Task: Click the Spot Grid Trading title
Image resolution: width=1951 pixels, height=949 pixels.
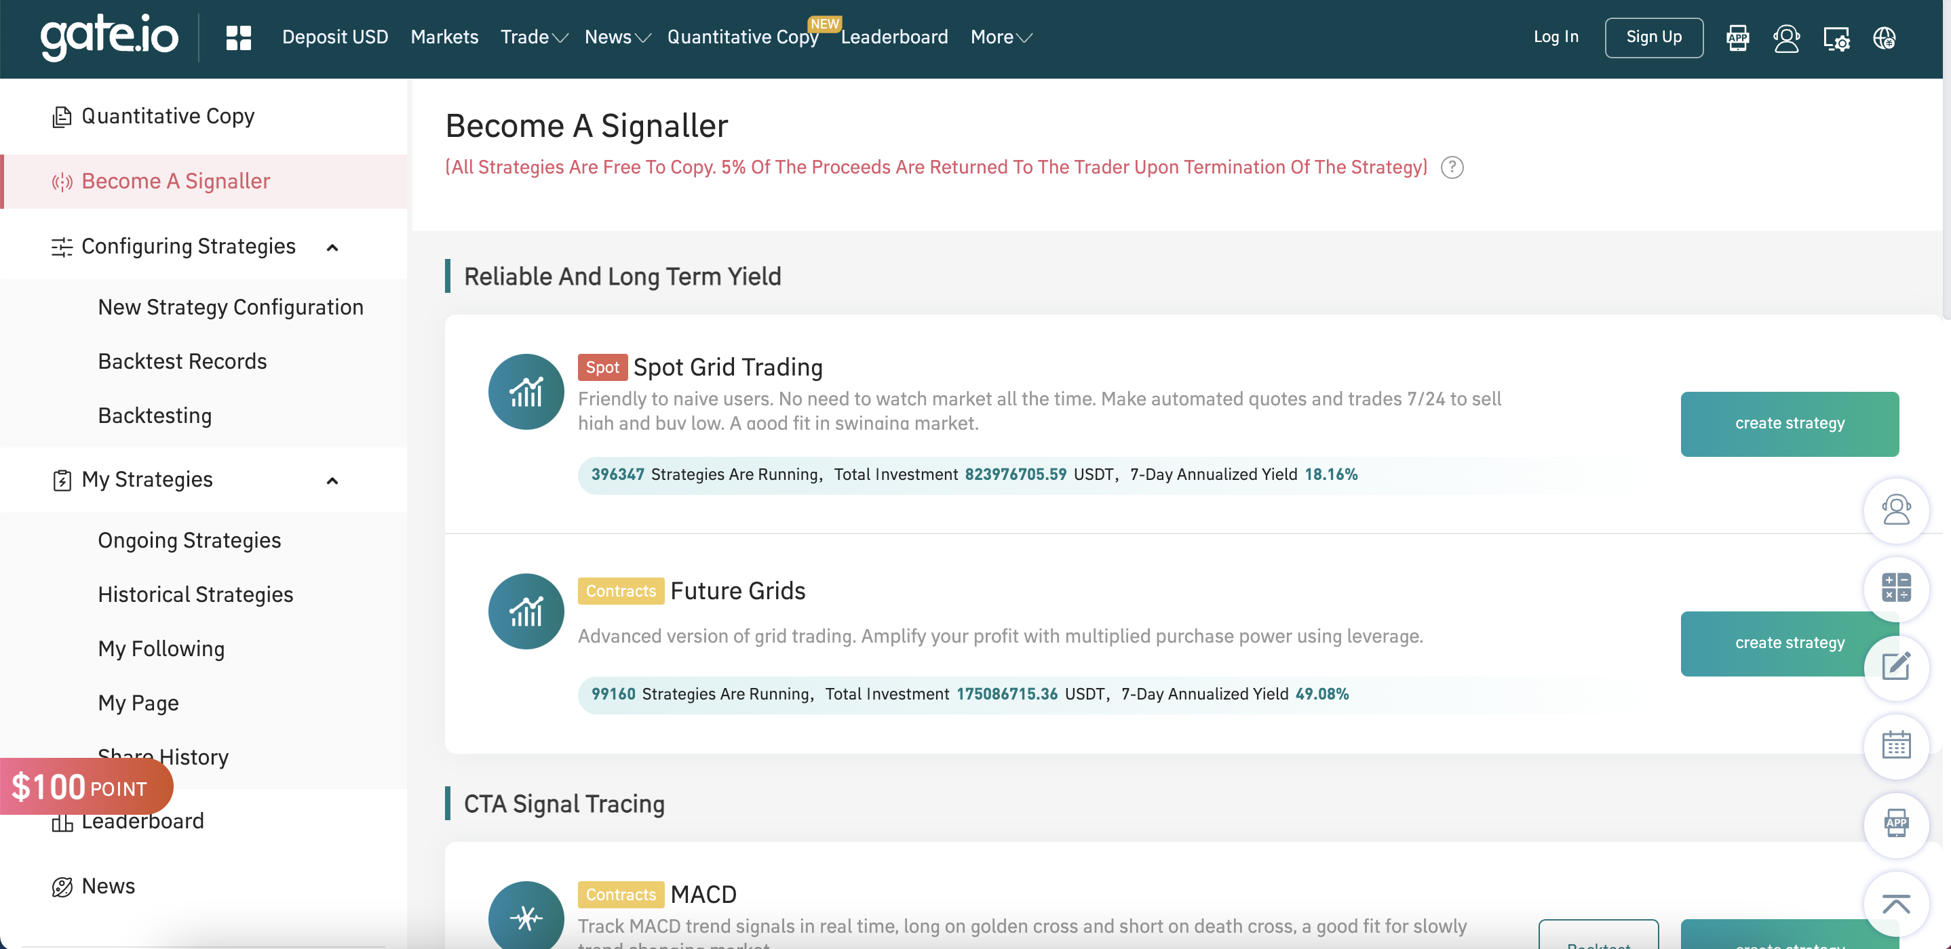Action: (x=728, y=368)
